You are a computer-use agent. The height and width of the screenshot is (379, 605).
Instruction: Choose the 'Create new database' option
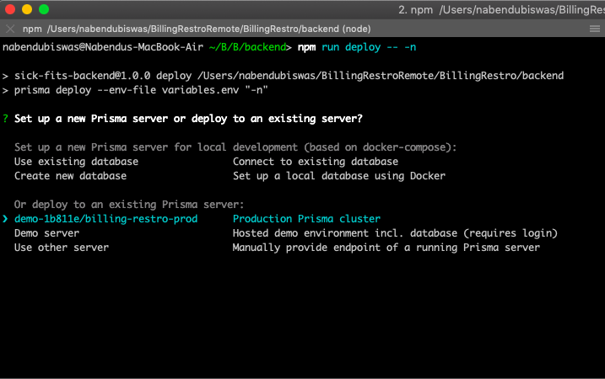point(71,176)
